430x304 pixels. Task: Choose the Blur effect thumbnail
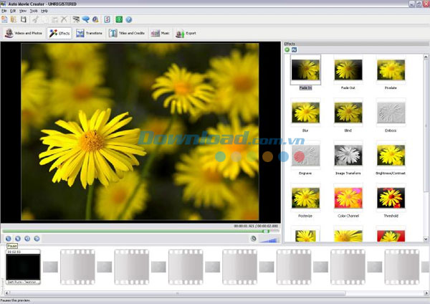305,111
